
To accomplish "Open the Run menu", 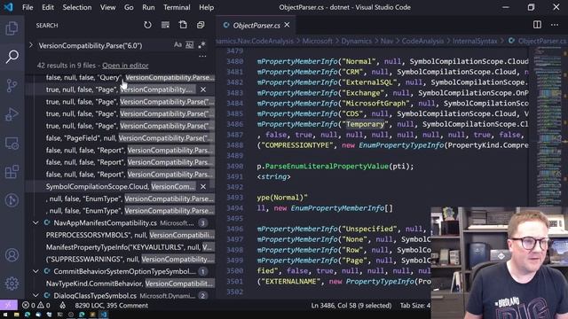I will [x=148, y=7].
